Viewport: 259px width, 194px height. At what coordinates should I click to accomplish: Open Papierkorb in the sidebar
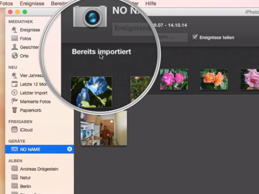click(x=31, y=110)
